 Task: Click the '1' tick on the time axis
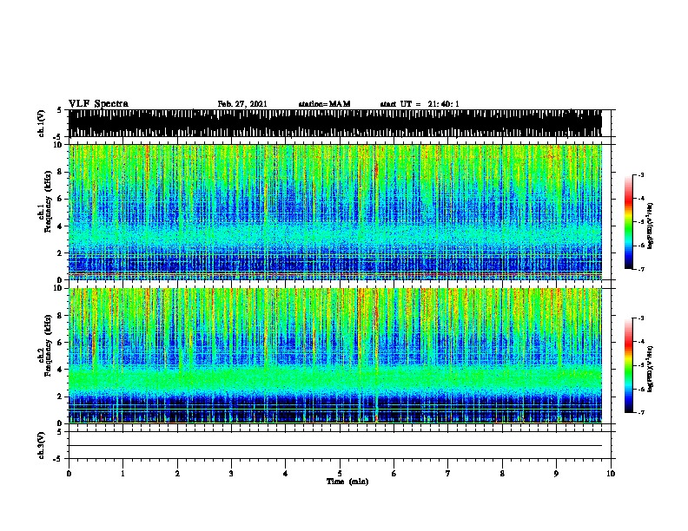click(122, 474)
